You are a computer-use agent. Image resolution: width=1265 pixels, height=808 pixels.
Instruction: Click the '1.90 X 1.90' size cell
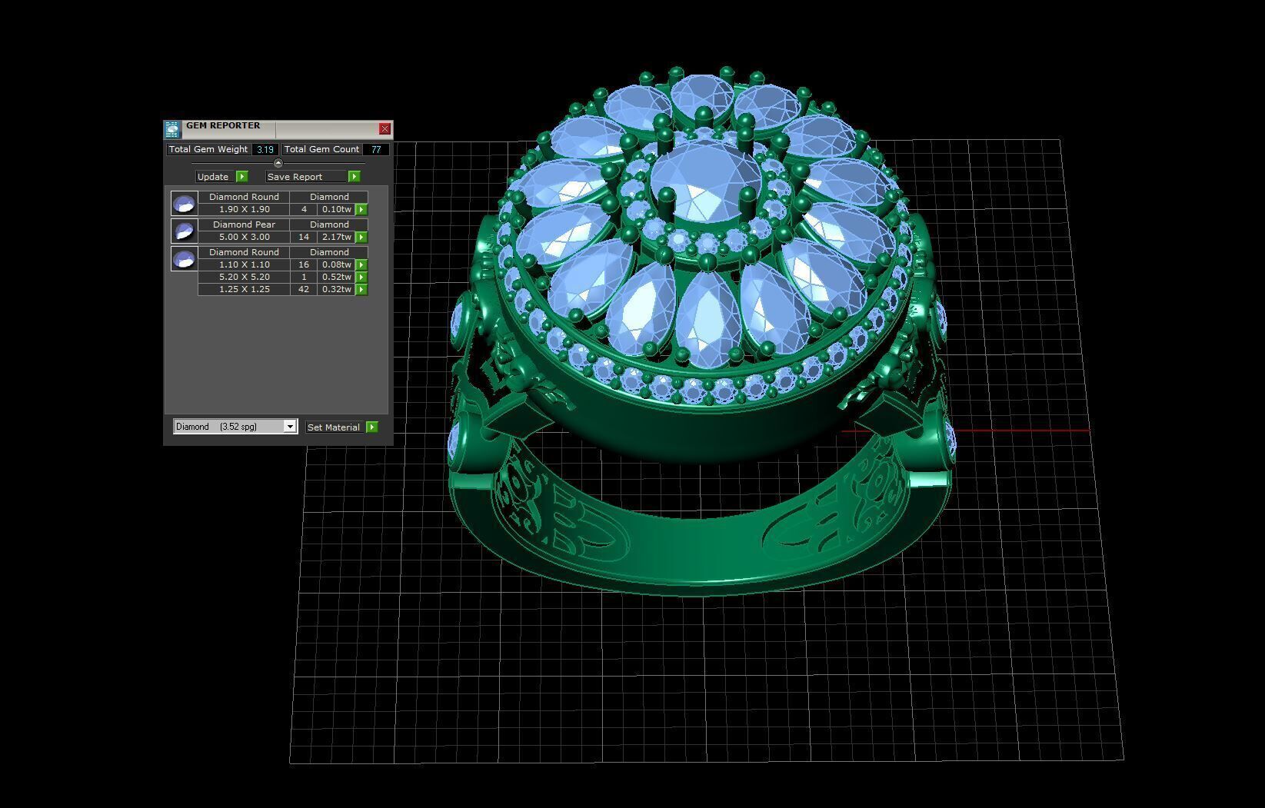point(245,209)
